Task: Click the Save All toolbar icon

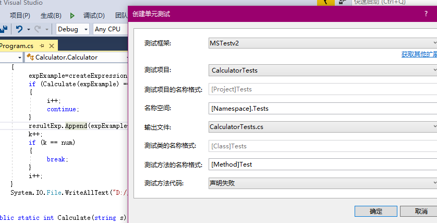Action: tap(4, 29)
